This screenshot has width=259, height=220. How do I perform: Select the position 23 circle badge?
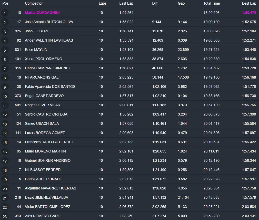pyautogui.click(x=5, y=216)
